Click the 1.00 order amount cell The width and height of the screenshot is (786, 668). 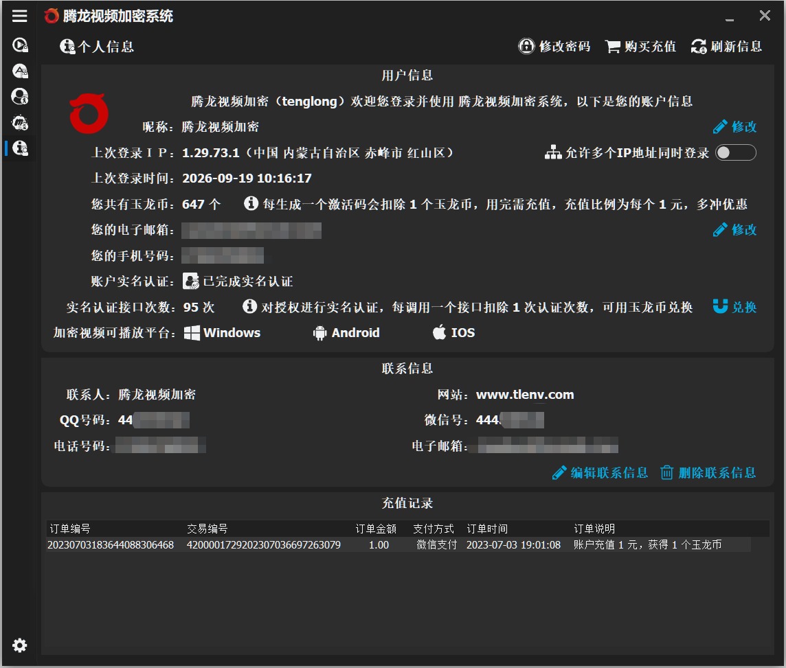[x=379, y=545]
